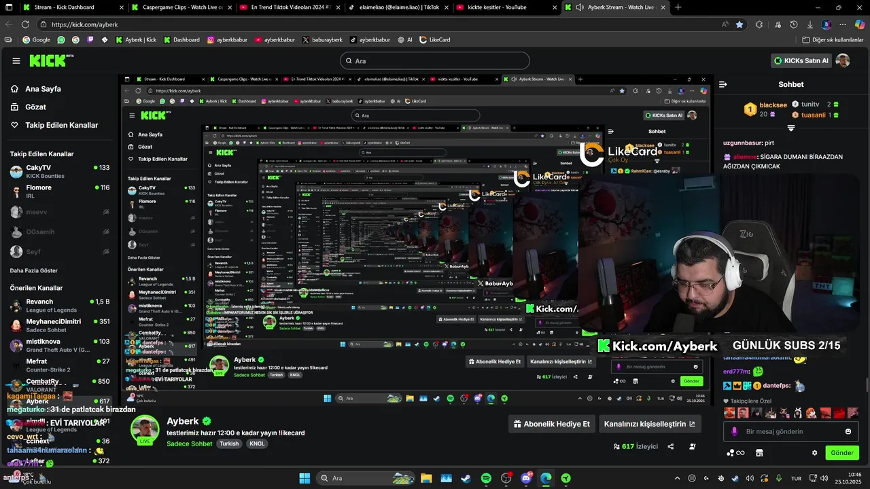Expand leaderboard chevron under blacksee

(791, 128)
